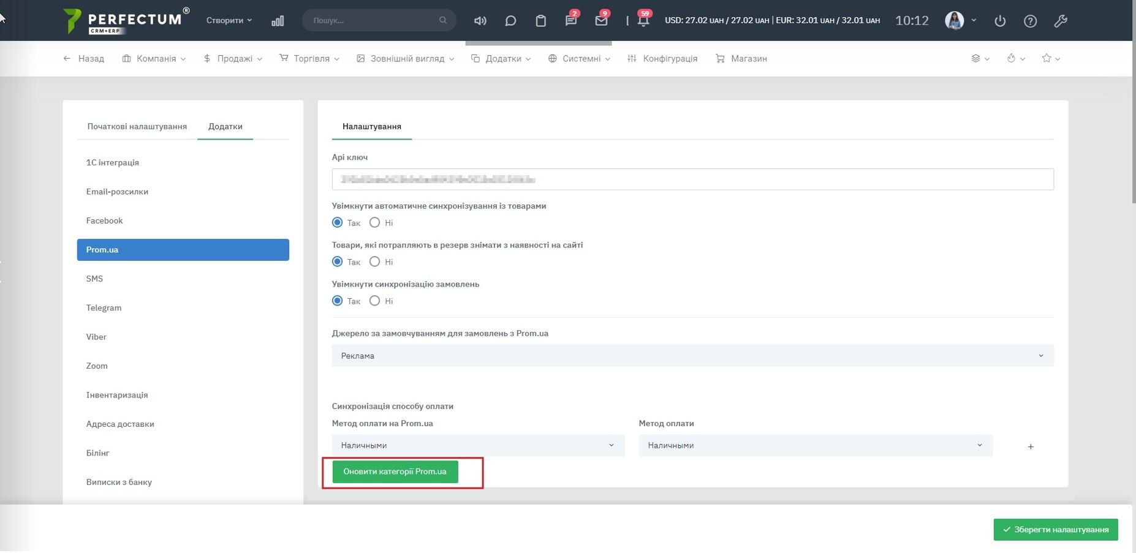This screenshot has height=553, width=1136.
Task: Click the Api ключ input field
Action: pos(692,179)
